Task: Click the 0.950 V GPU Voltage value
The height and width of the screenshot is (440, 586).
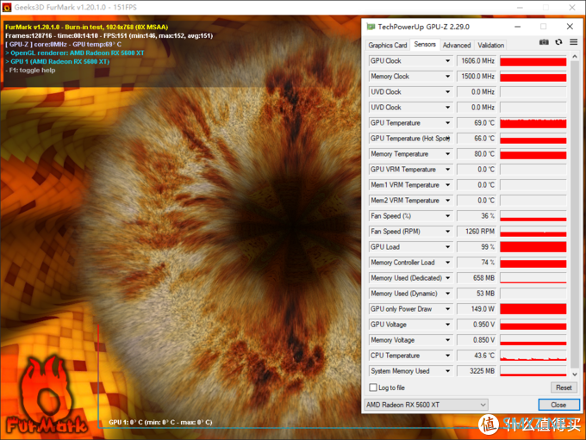Action: (477, 325)
